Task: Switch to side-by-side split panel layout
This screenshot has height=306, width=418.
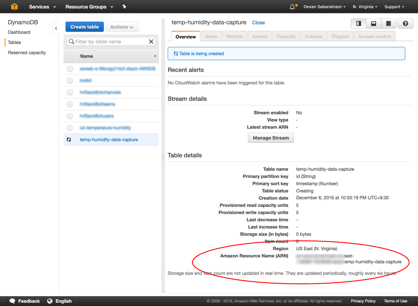Action: click(x=359, y=23)
